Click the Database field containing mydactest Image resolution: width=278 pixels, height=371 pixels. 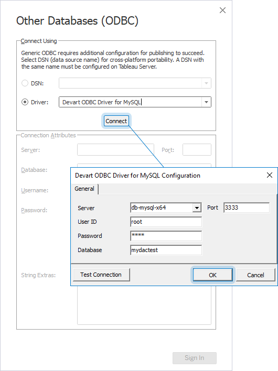coord(166,250)
